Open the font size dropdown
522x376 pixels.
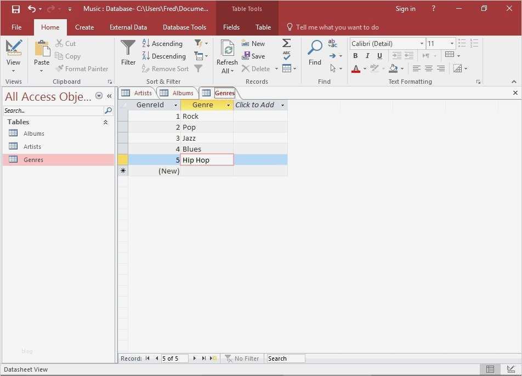(x=452, y=43)
